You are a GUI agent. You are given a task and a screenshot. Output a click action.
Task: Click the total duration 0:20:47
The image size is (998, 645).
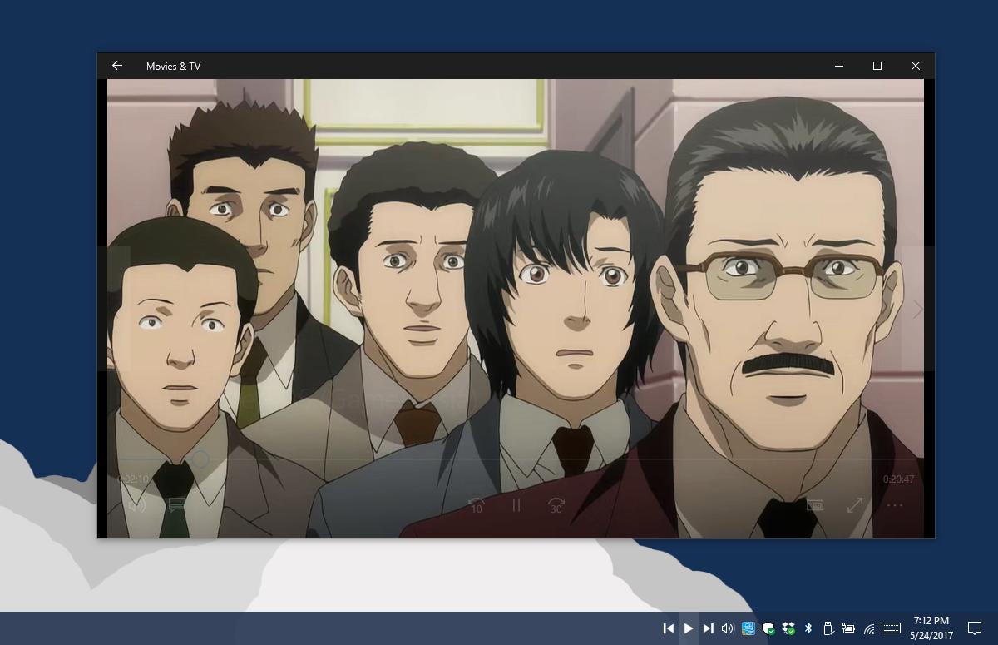pos(899,479)
